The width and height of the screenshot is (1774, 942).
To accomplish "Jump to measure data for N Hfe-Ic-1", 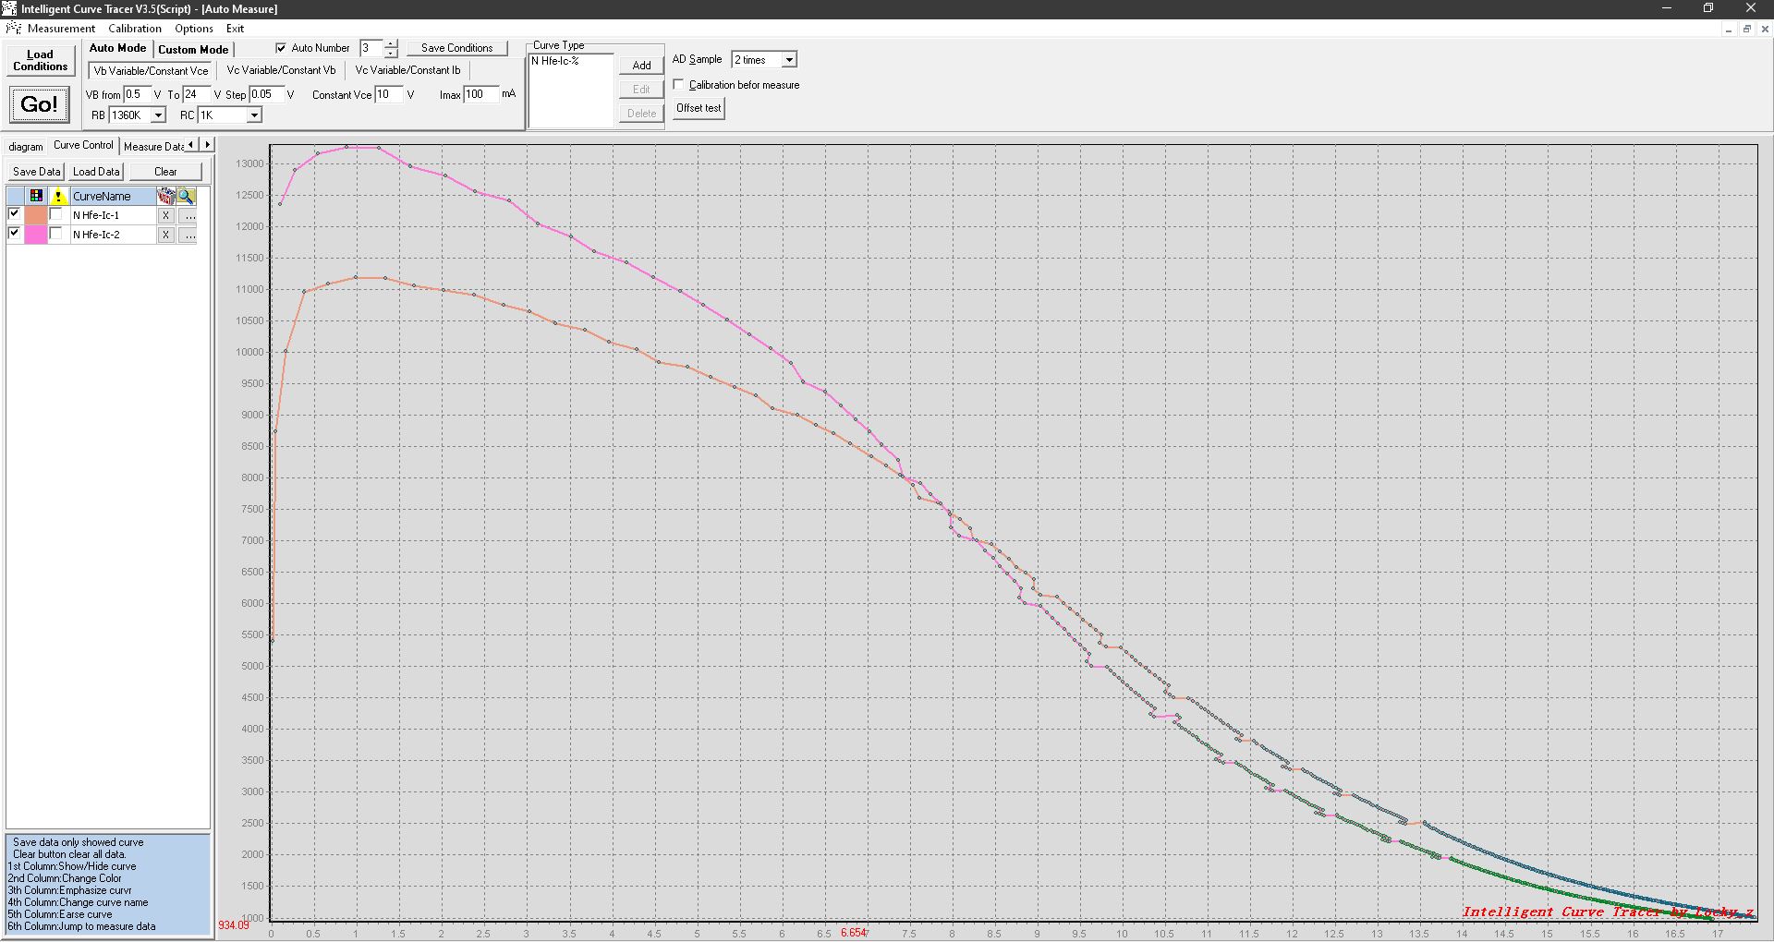I will pyautogui.click(x=188, y=215).
